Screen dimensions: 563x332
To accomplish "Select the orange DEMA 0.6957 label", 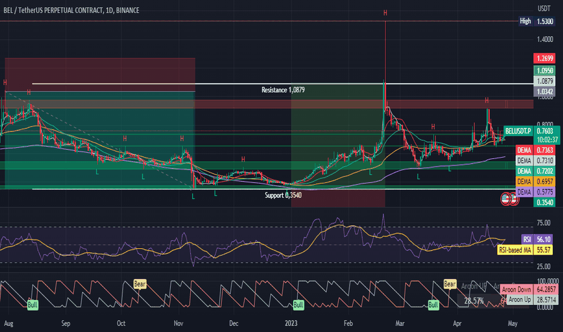I will [x=535, y=182].
